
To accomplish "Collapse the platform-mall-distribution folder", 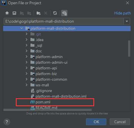I will tap(21, 28).
